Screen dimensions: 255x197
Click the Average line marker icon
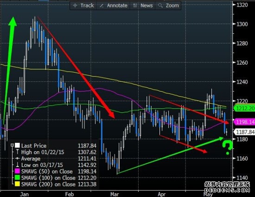pos(17,158)
